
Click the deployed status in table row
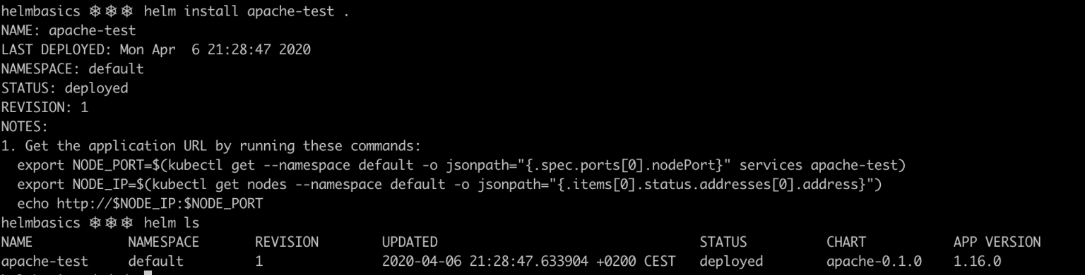(731, 261)
